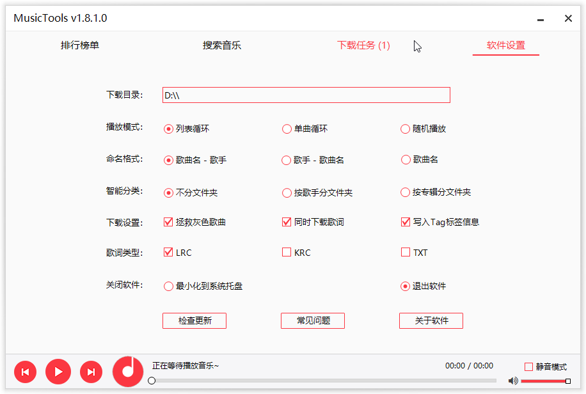The image size is (586, 394).
Task: Close the MusicTools window
Action: coord(568,19)
